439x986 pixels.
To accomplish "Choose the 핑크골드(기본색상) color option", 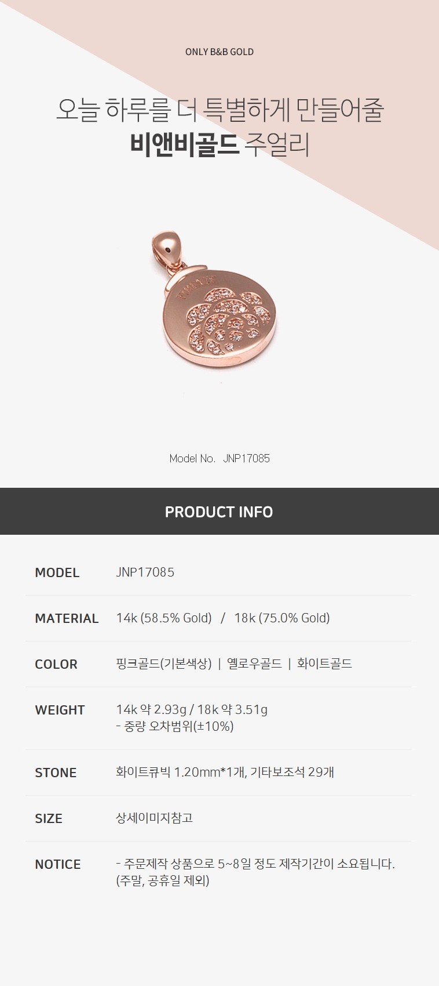I will pyautogui.click(x=164, y=664).
